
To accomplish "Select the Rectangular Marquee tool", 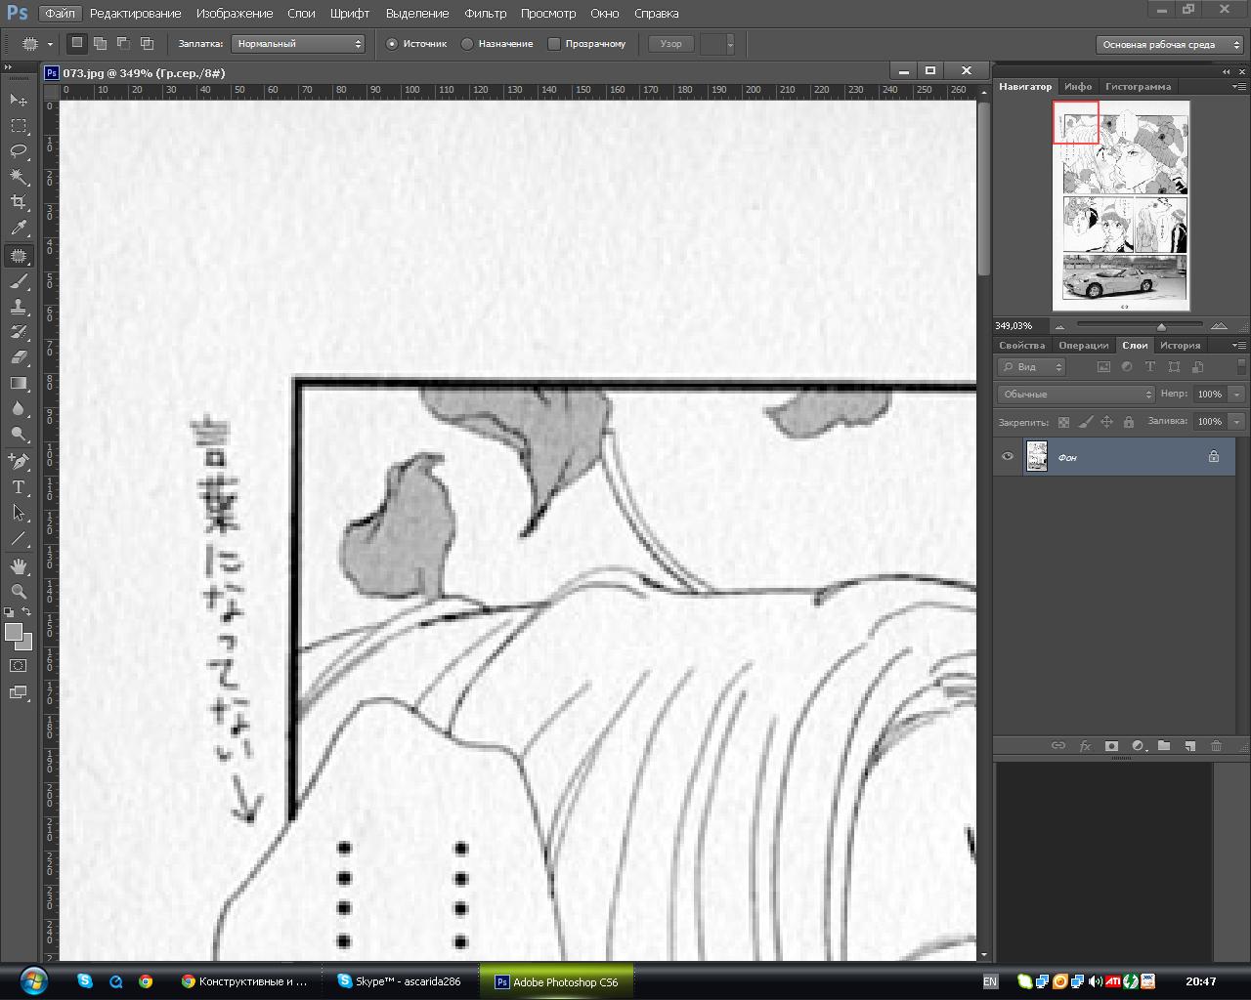I will pos(19,125).
